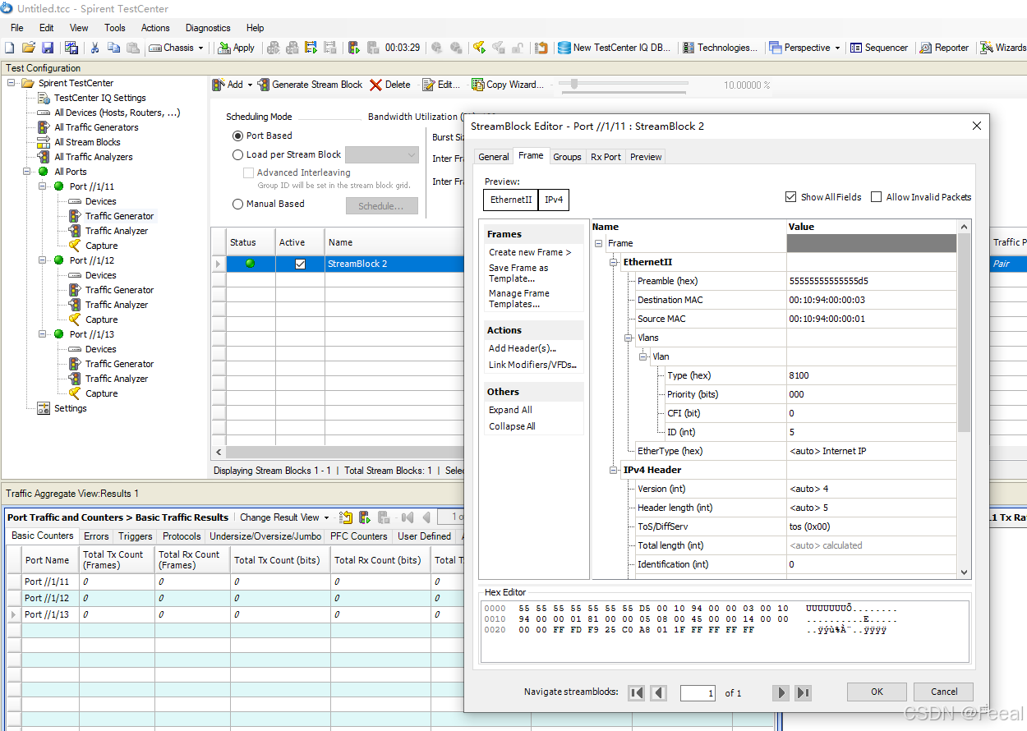This screenshot has height=731, width=1027.
Task: Click the New file icon in main toolbar
Action: pos(10,48)
